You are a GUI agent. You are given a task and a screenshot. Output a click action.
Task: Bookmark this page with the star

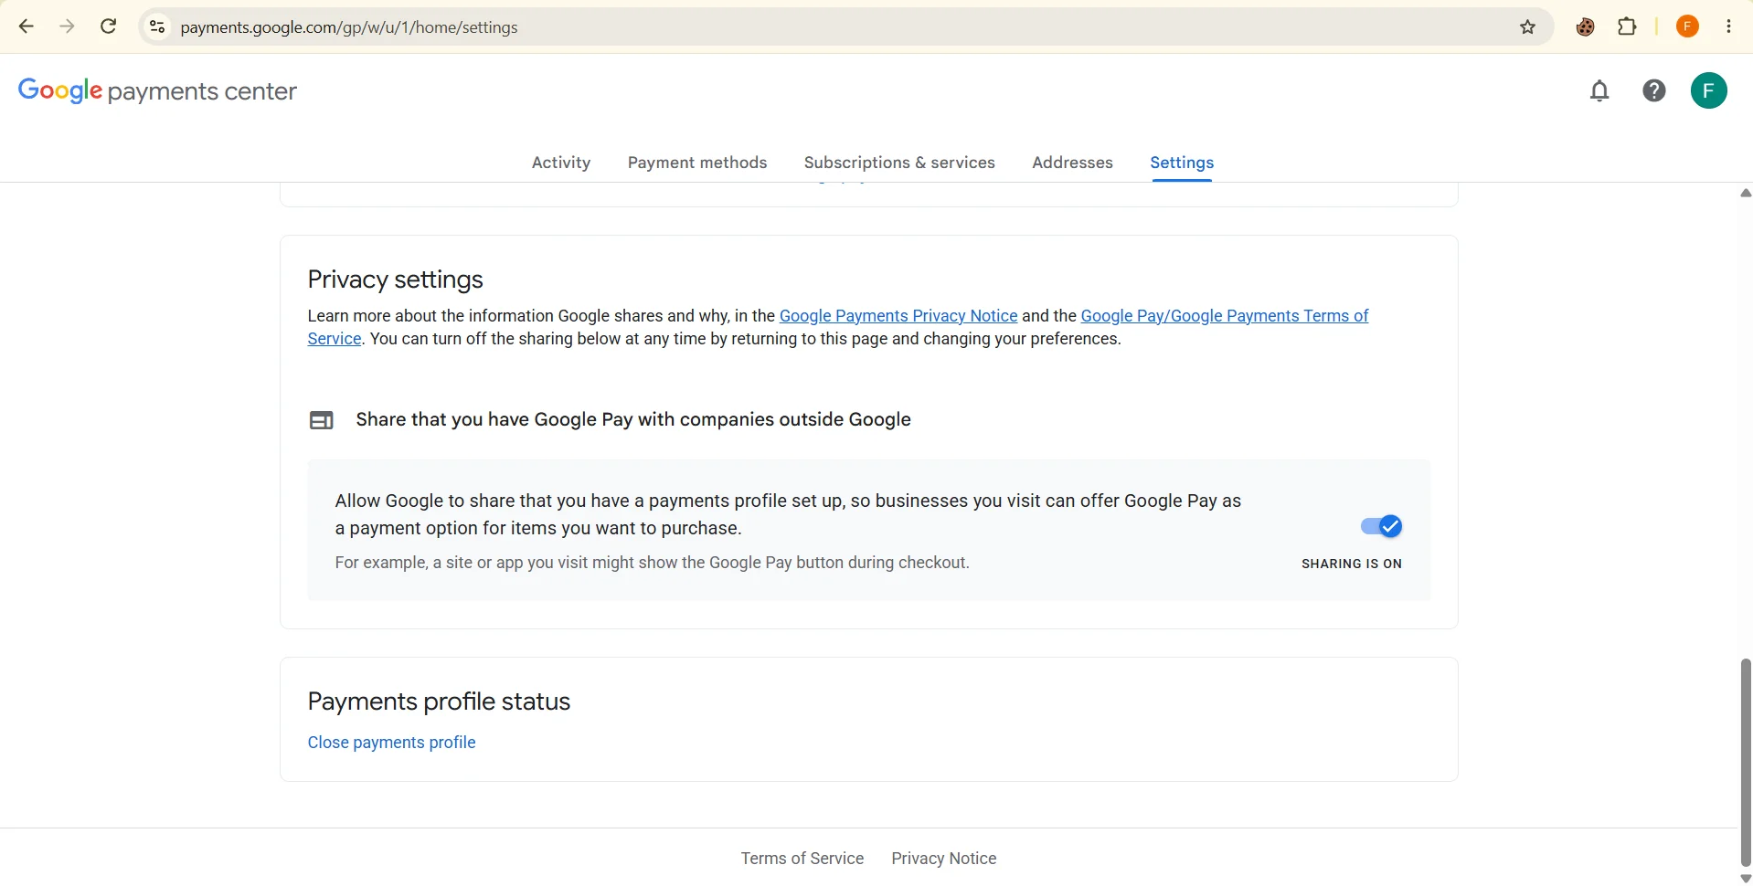pyautogui.click(x=1527, y=27)
